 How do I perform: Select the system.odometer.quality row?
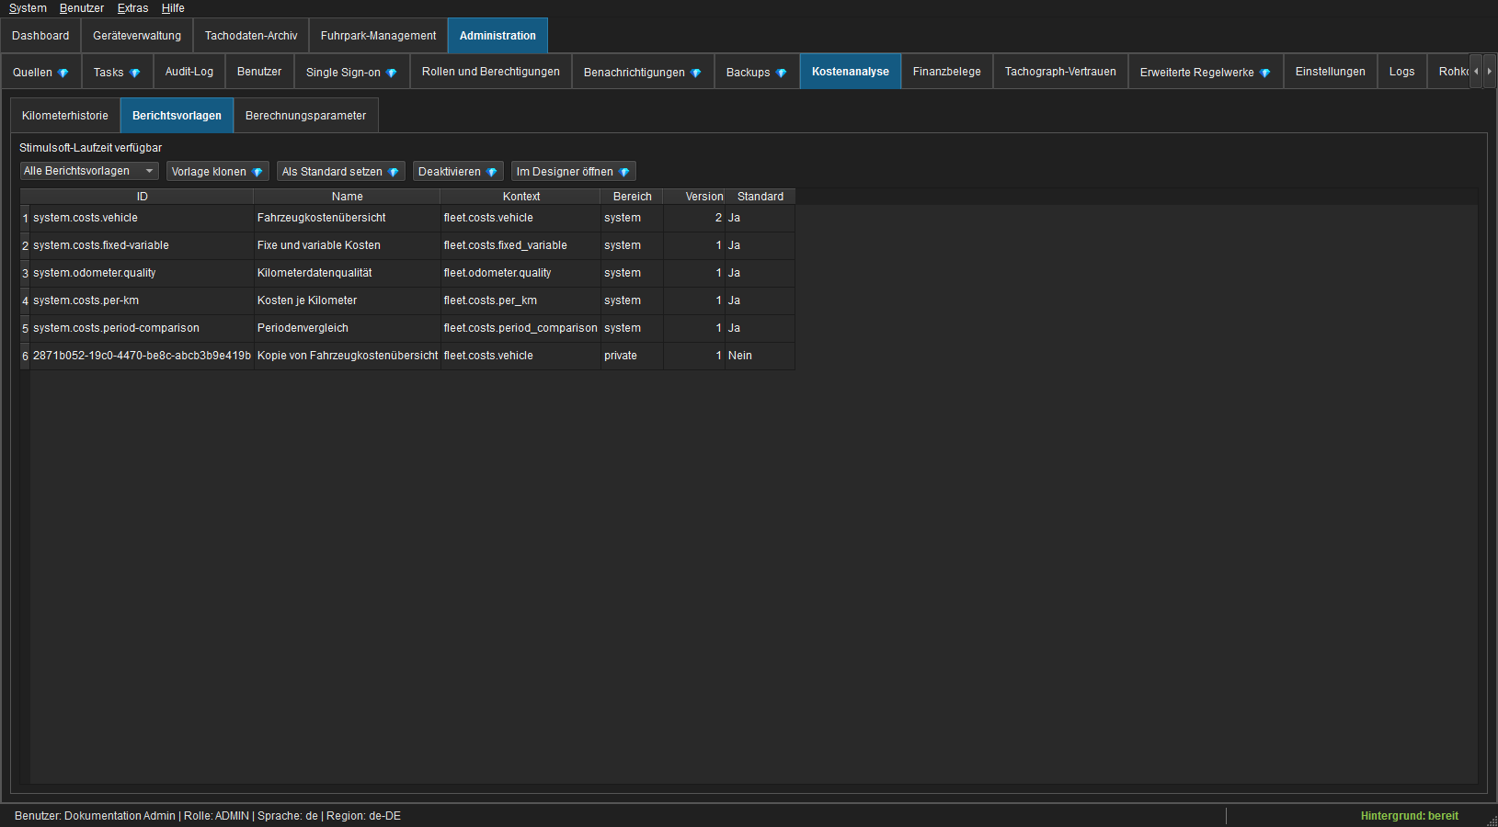(407, 273)
